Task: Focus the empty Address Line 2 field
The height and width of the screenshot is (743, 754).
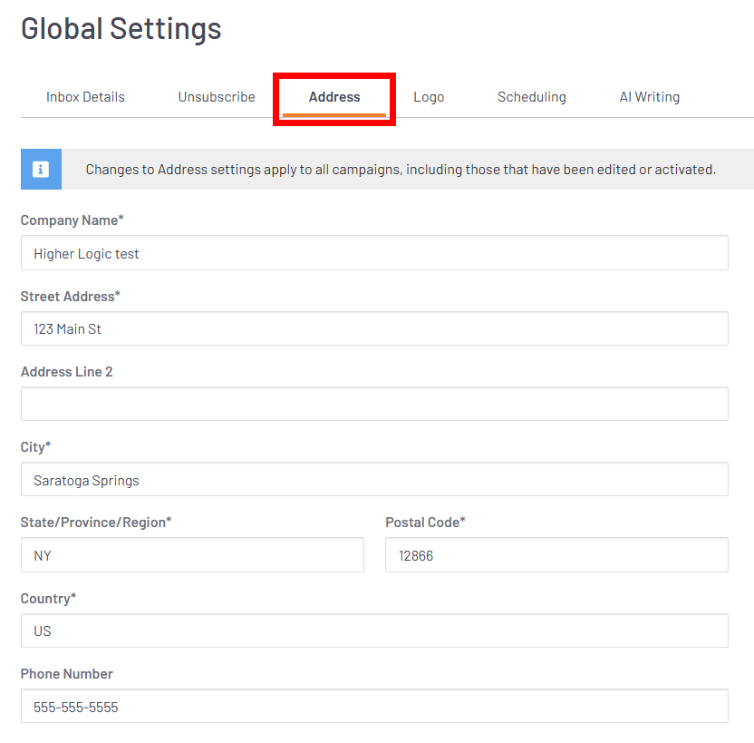Action: 374,404
